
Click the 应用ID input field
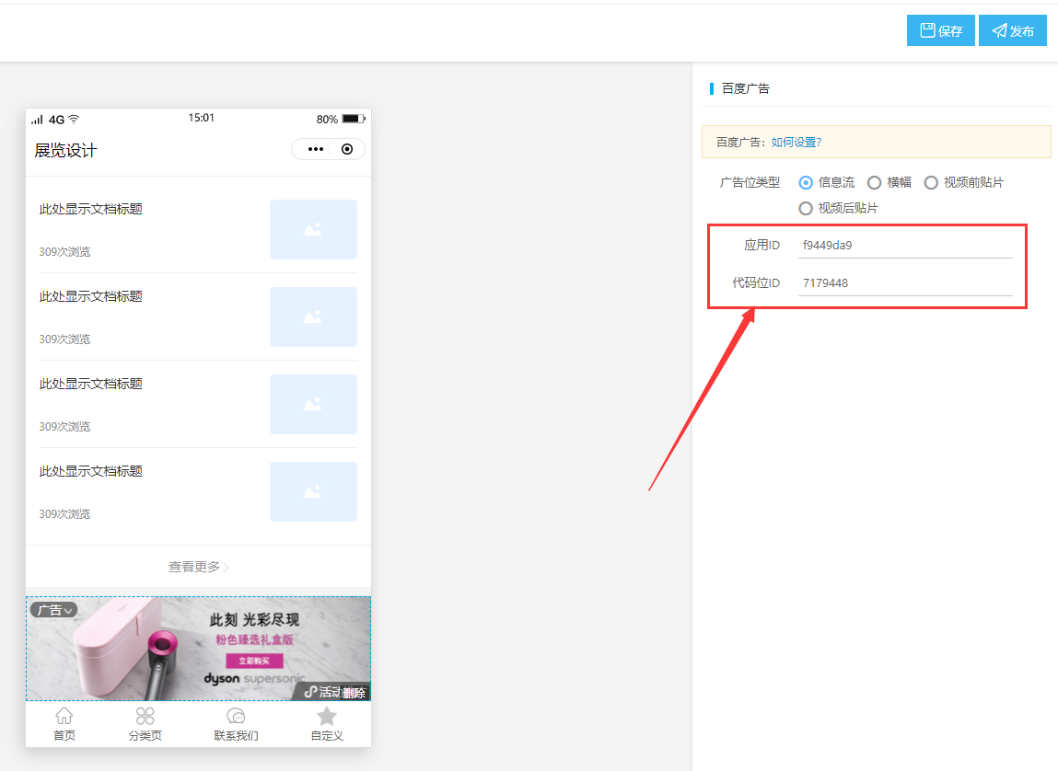[x=905, y=245]
